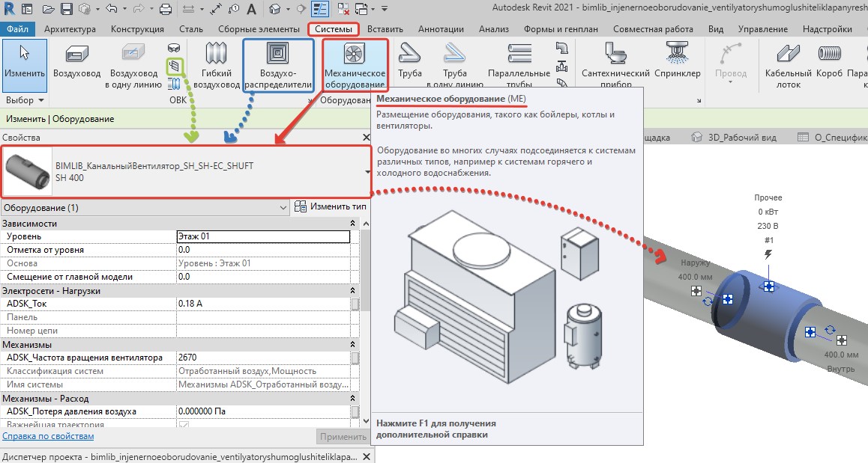Image resolution: width=868 pixels, height=463 pixels.
Task: Open the family type selector dropdown arrow
Action: pos(367,172)
